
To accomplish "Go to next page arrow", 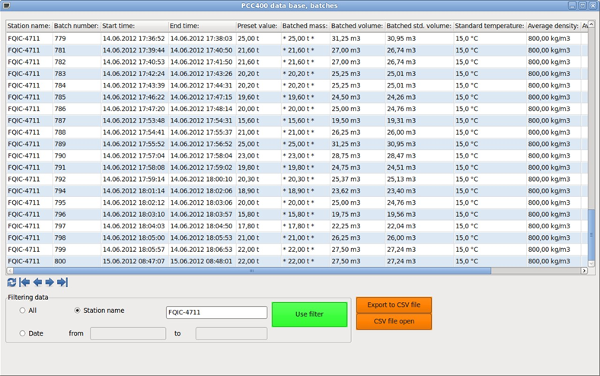I will pyautogui.click(x=49, y=282).
